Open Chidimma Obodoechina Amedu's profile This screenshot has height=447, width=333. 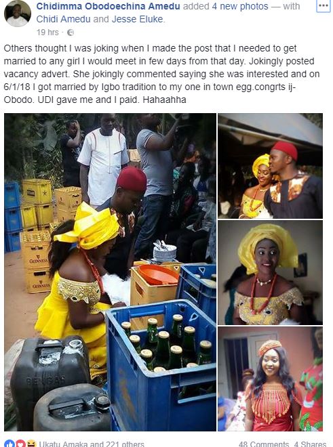pyautogui.click(x=109, y=6)
